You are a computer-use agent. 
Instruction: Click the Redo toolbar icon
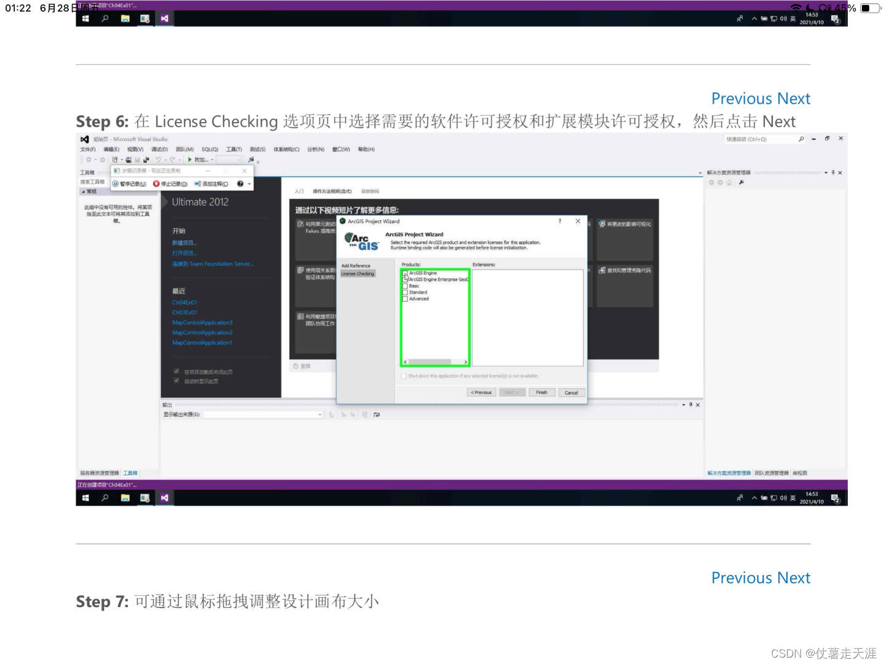coord(173,159)
